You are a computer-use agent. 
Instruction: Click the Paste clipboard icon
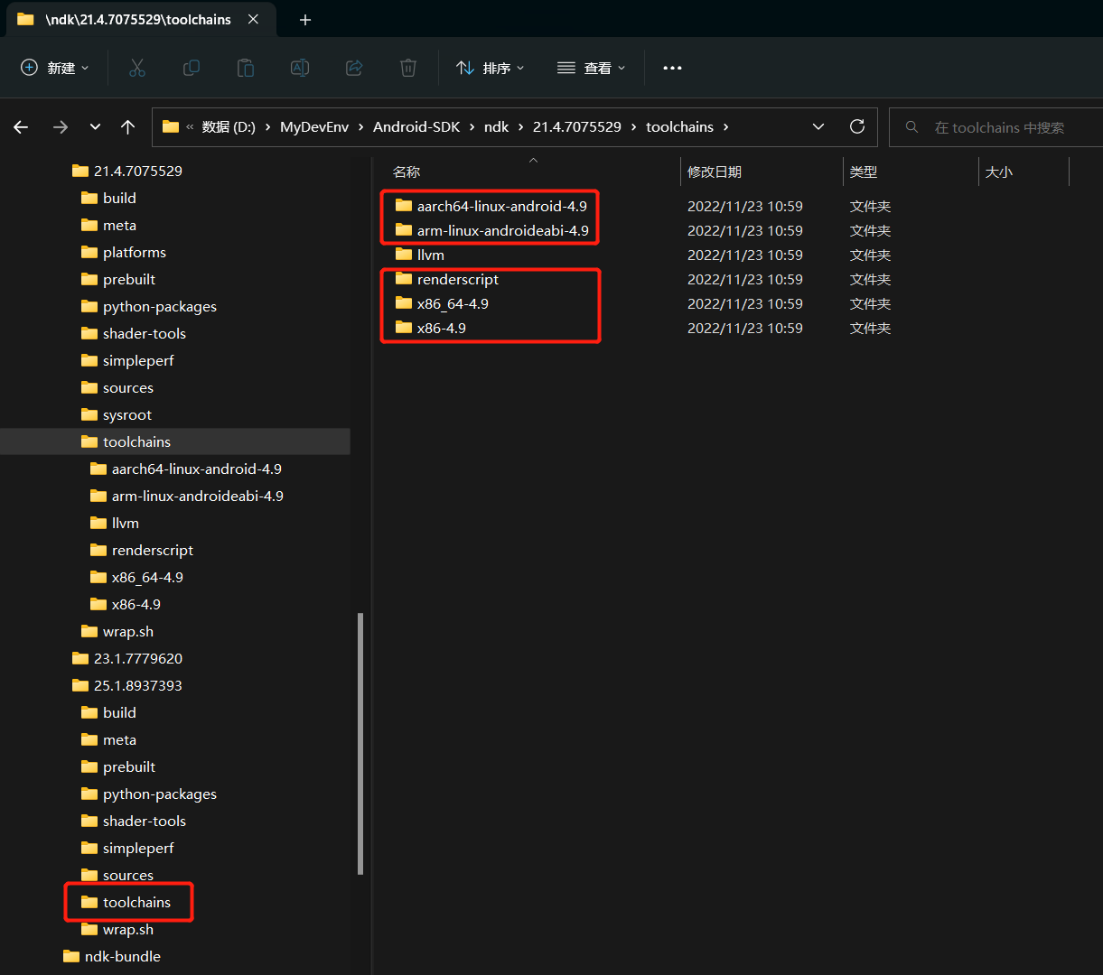pos(246,68)
